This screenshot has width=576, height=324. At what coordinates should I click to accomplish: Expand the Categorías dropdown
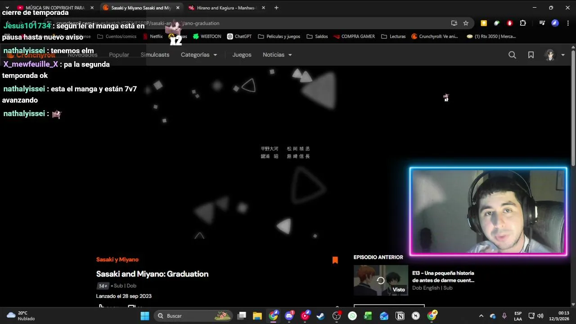click(199, 55)
